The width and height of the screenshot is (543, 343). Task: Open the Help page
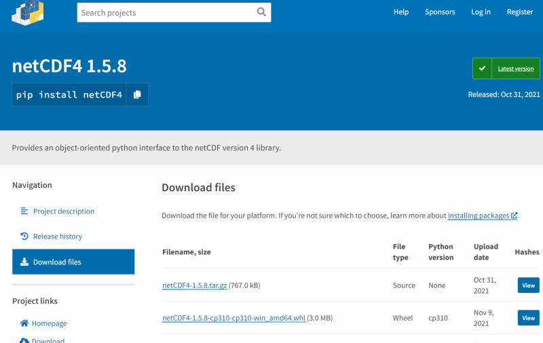tap(401, 12)
